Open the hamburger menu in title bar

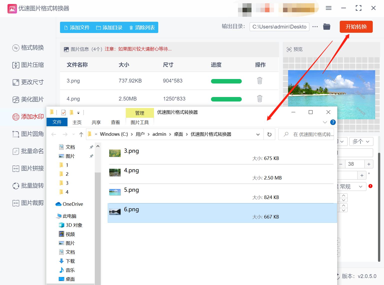tap(328, 8)
